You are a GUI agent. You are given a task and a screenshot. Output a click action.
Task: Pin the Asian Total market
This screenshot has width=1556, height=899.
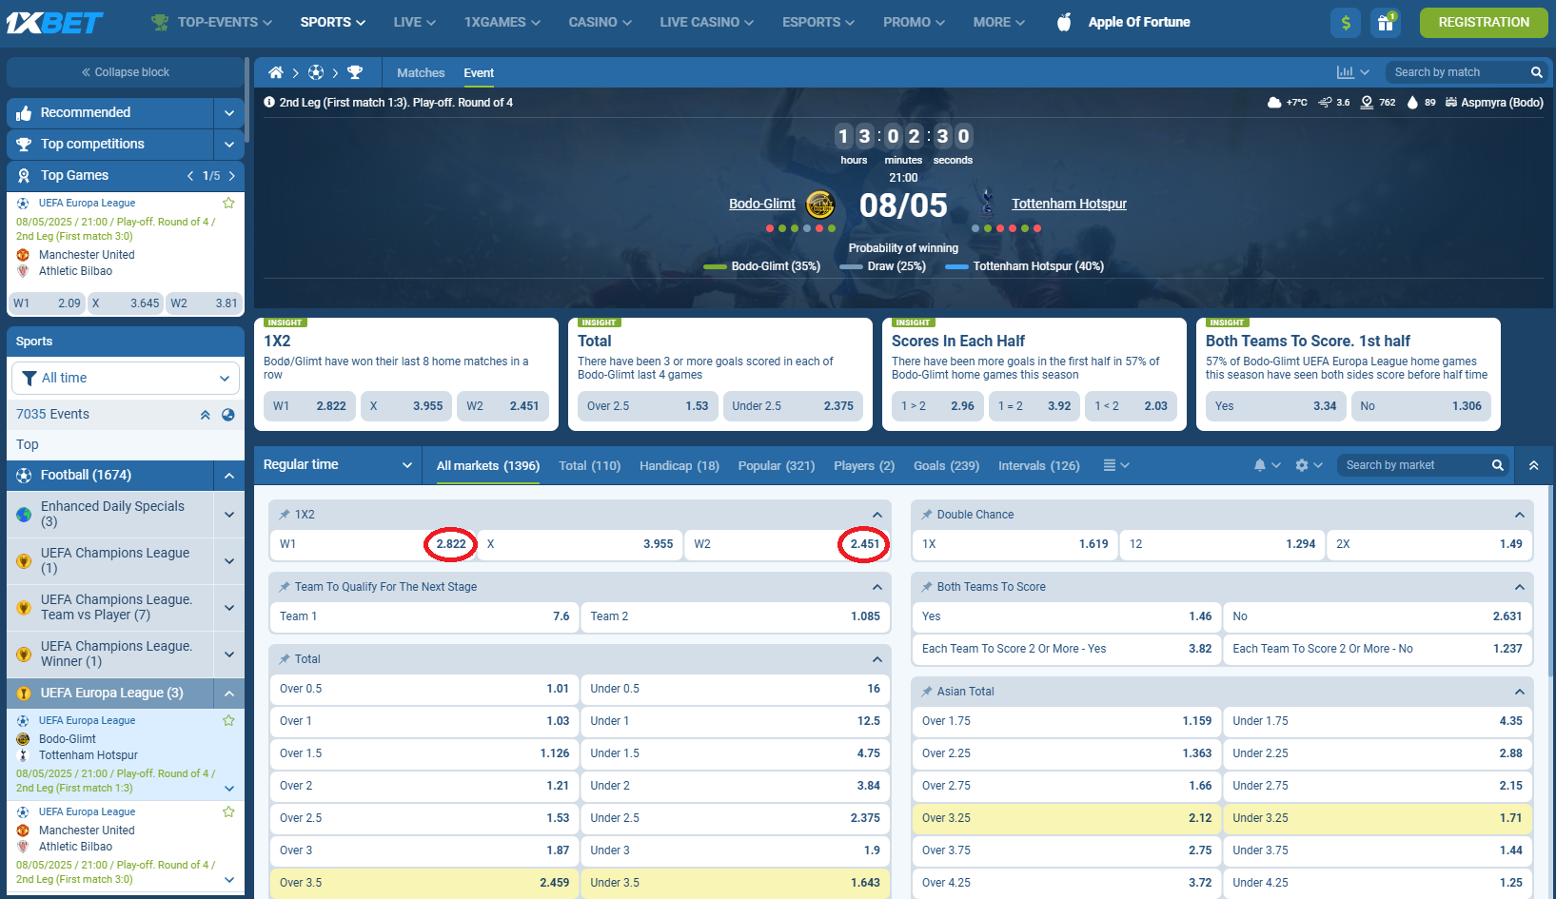926,692
